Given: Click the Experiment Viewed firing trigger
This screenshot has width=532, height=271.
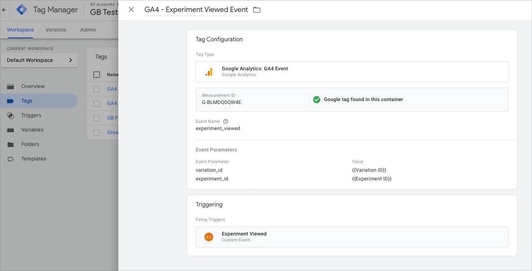Looking at the screenshot, I should [352, 237].
